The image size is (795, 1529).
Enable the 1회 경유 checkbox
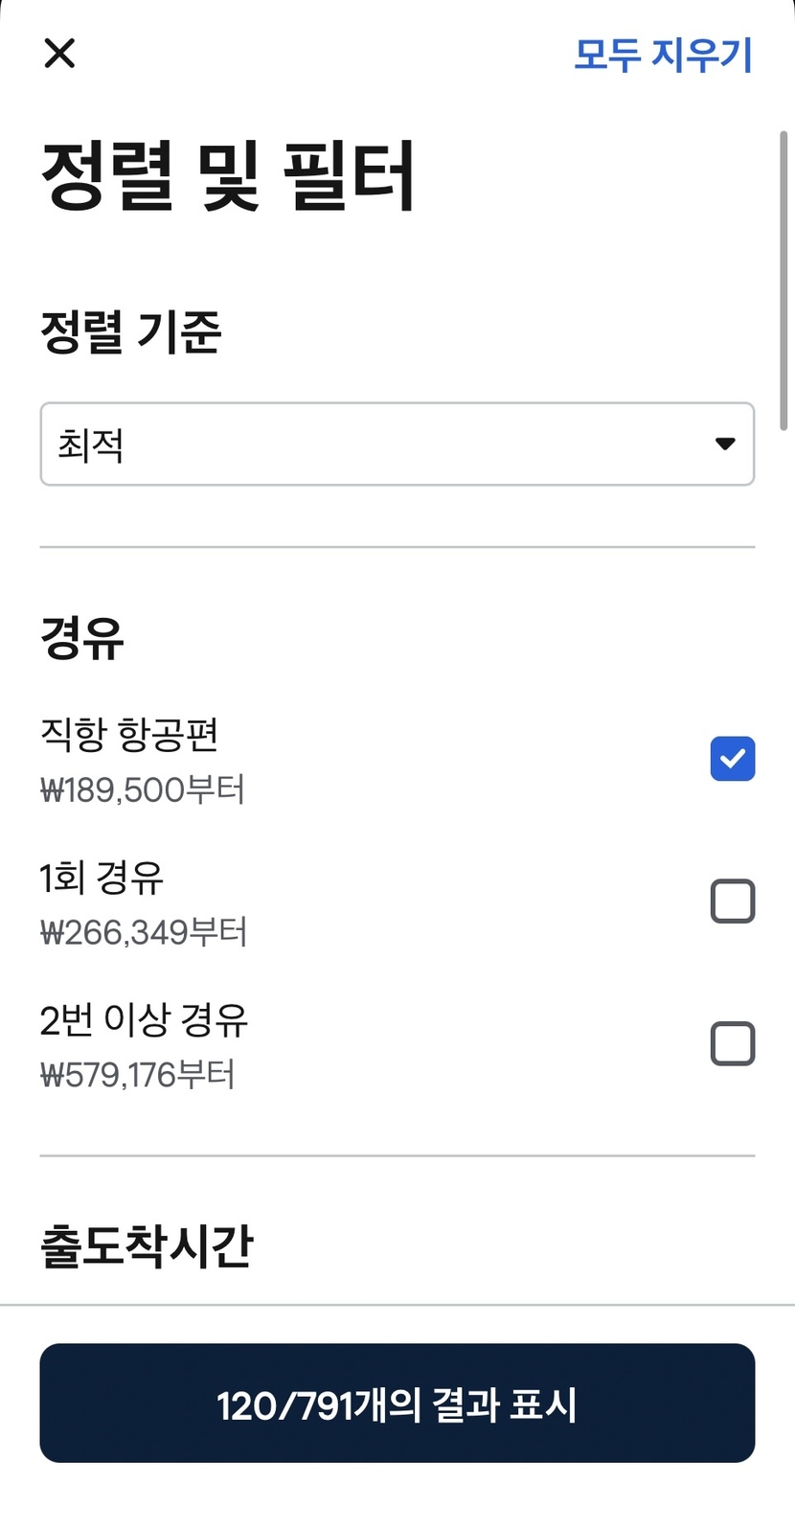(733, 901)
